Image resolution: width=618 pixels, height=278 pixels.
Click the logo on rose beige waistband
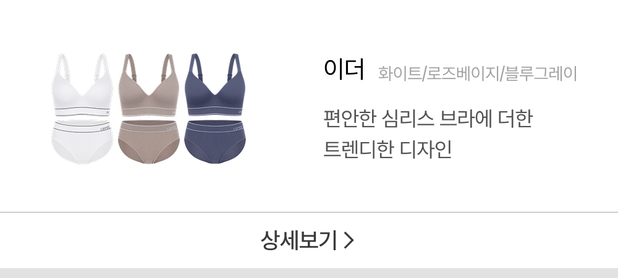click(x=172, y=128)
